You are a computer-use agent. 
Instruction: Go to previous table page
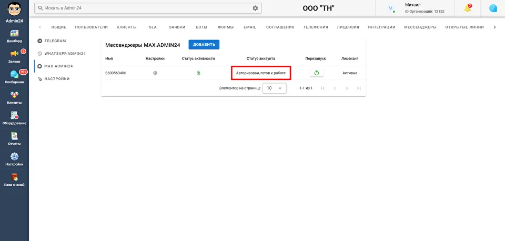click(335, 88)
